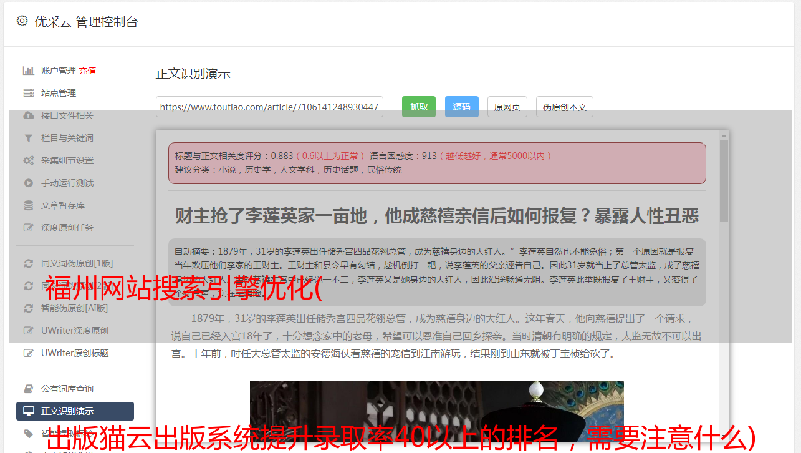The width and height of the screenshot is (801, 453).
Task: Click the play icon next to 手动运行测试
Action: click(28, 183)
